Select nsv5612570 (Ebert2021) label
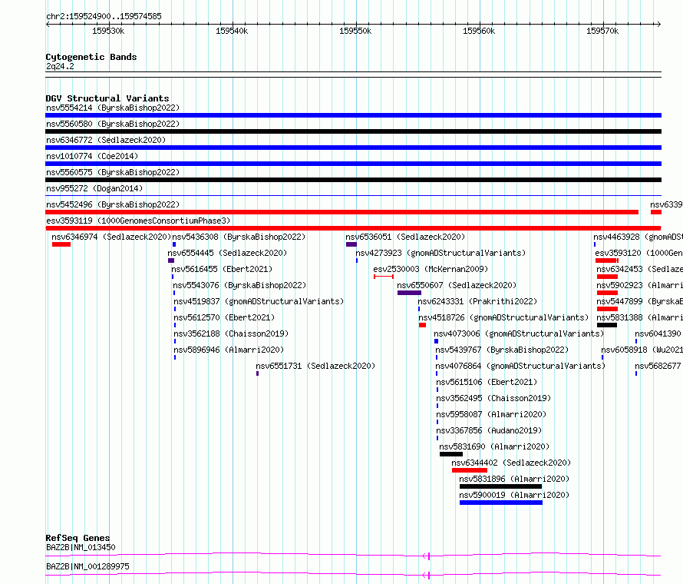683x584 pixels. [224, 317]
